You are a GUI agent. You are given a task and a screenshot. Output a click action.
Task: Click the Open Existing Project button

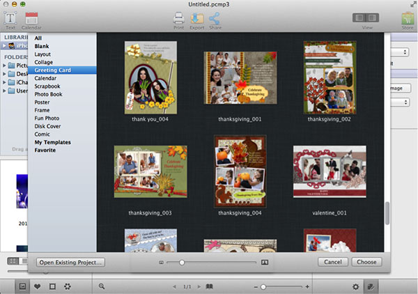(x=70, y=262)
